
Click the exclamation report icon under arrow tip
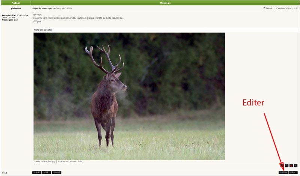tap(282, 166)
